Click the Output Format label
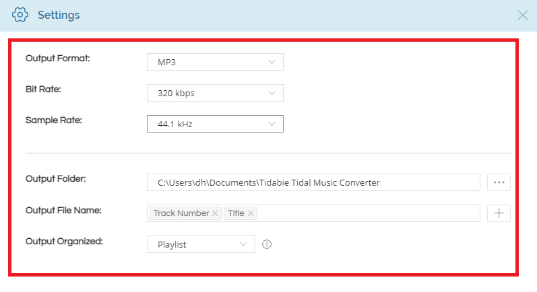 (58, 58)
